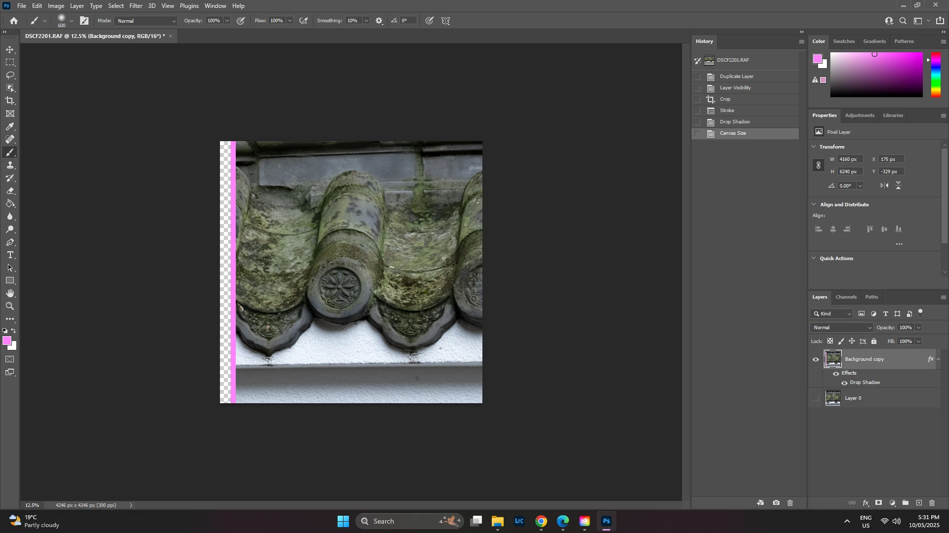
Task: Hide the Background copy layer
Action: [816, 360]
